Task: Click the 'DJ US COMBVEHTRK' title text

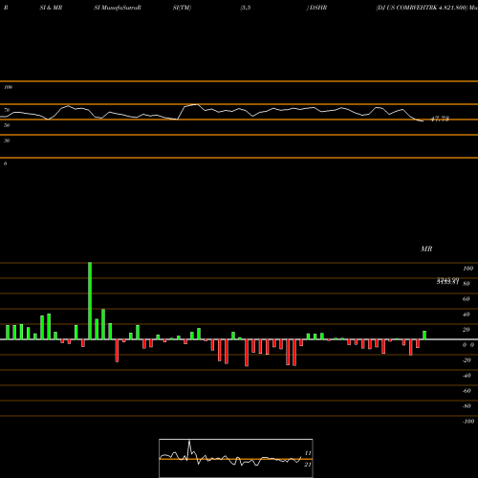Action: 407,8
